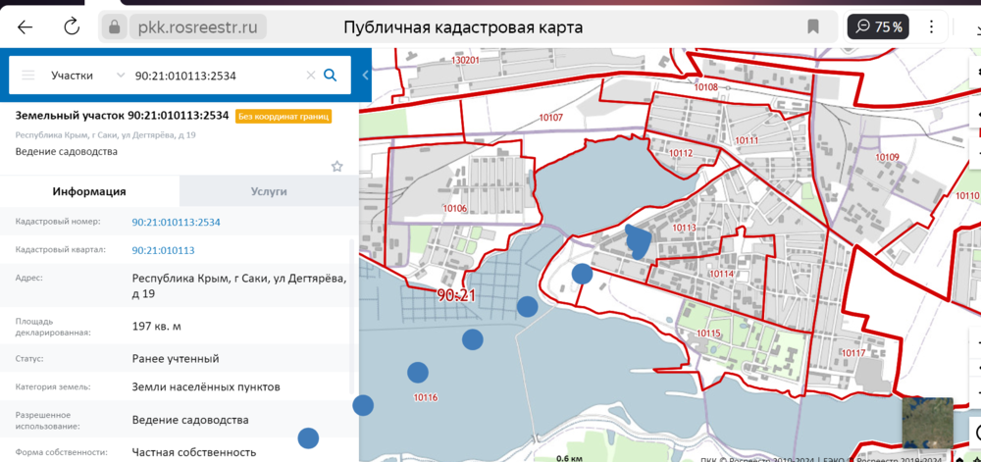Click the browser back arrow
Image resolution: width=981 pixels, height=462 pixels.
(x=26, y=26)
